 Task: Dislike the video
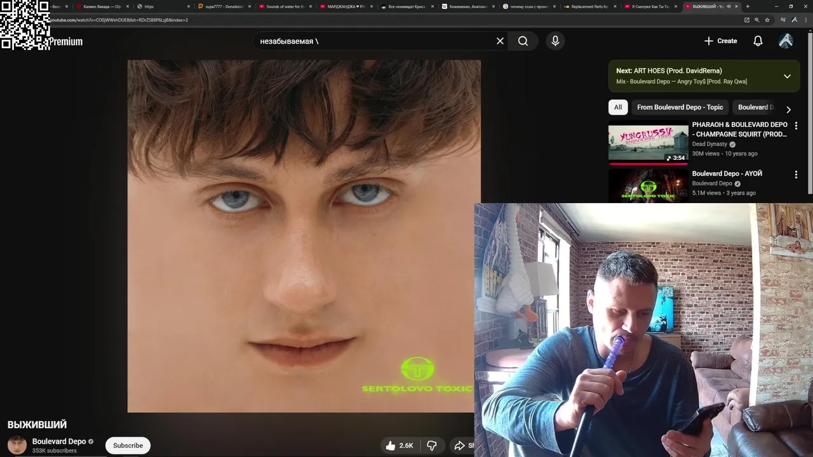click(432, 446)
